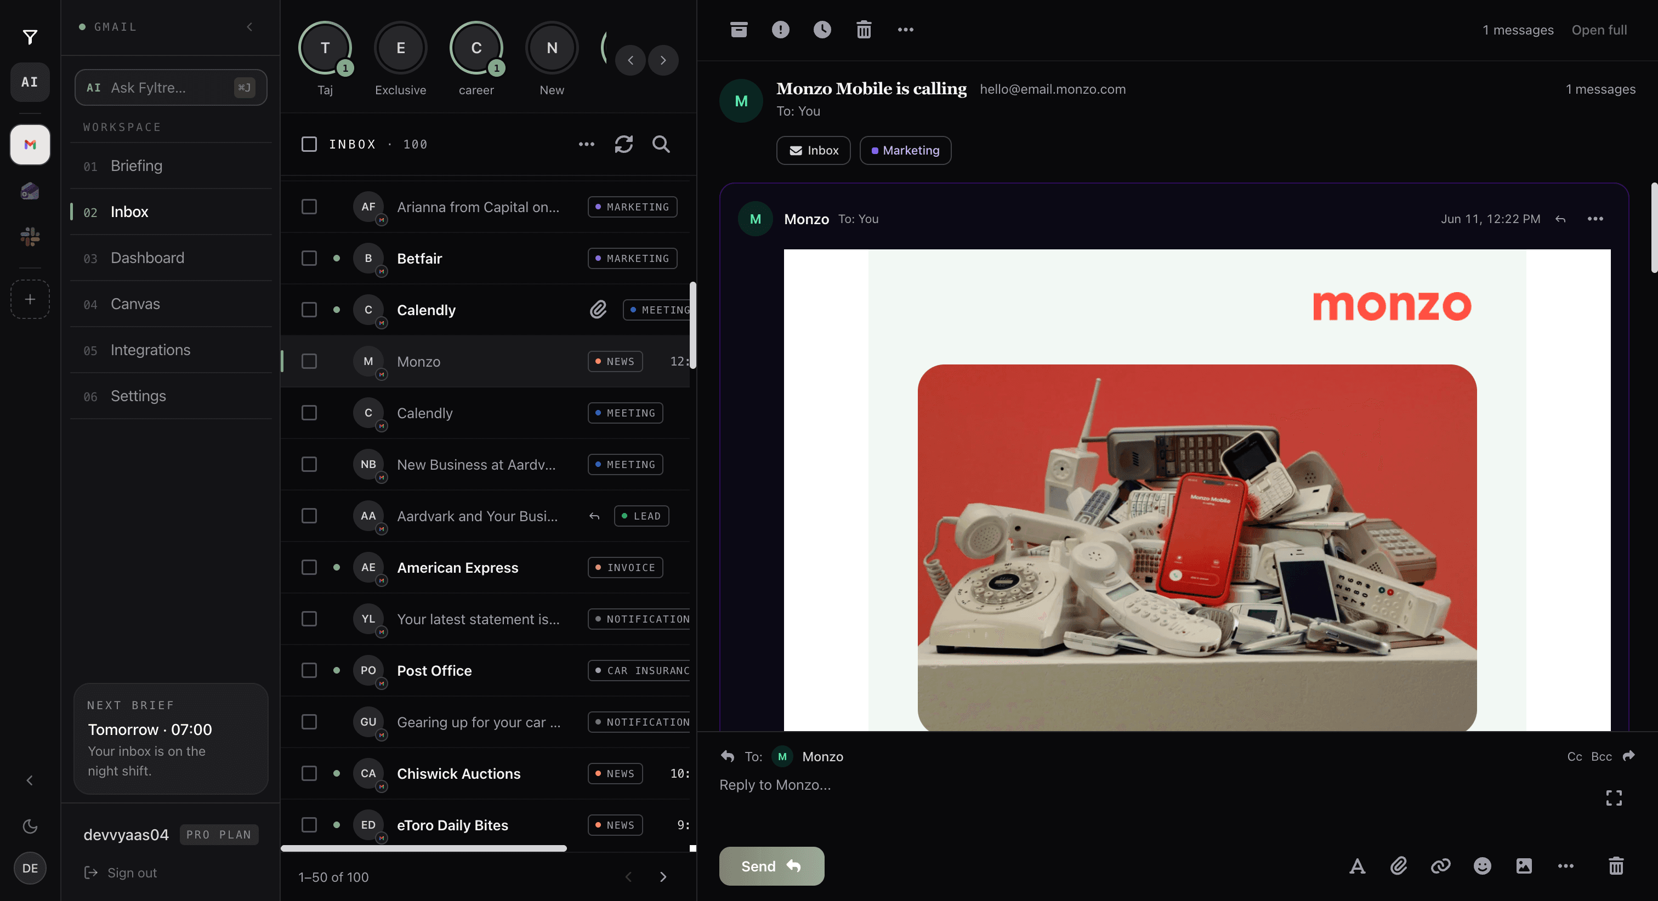Archive the open Monzo email
Viewport: 1658px width, 901px height.
click(739, 30)
